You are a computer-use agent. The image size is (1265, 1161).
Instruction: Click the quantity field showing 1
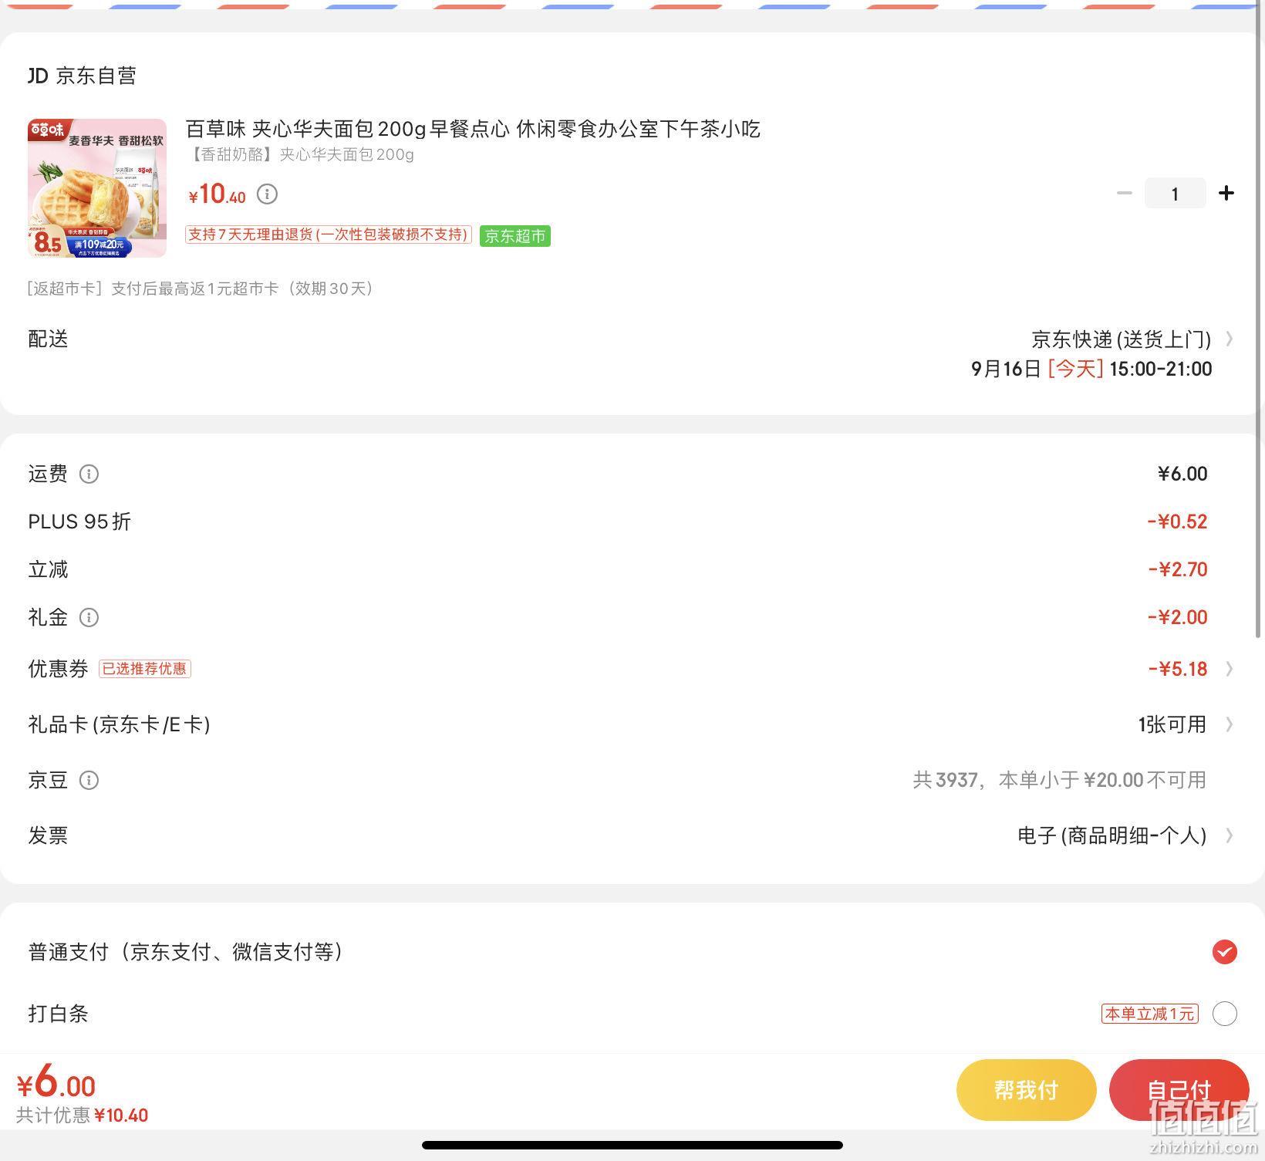(x=1175, y=193)
